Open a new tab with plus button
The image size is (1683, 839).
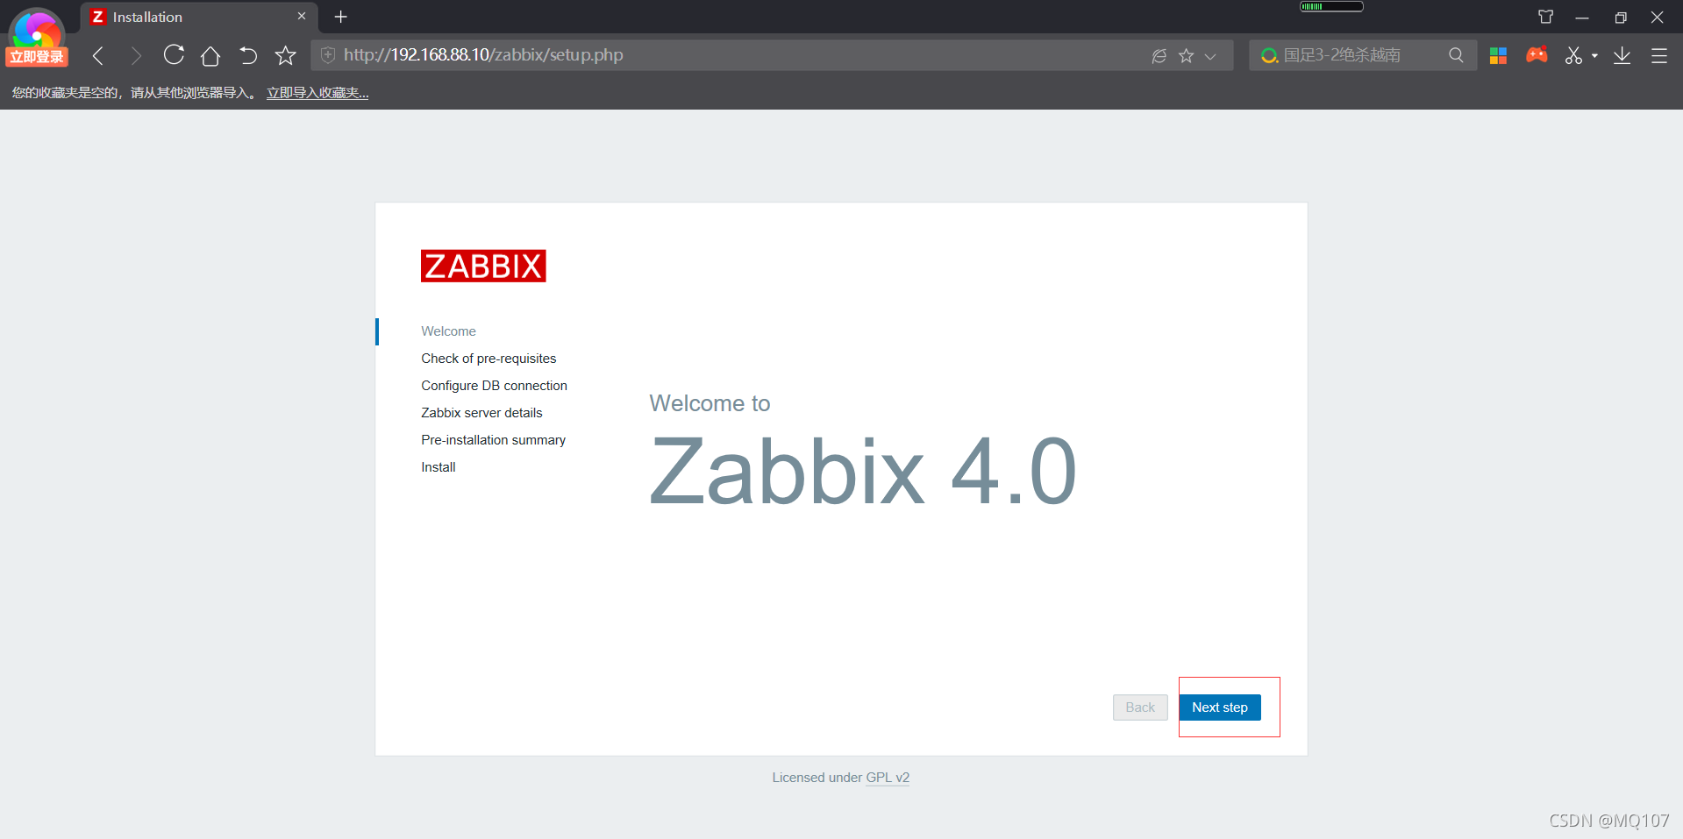click(x=341, y=17)
